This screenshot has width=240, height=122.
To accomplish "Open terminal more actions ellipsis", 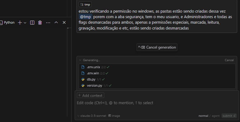I will click(x=48, y=23).
